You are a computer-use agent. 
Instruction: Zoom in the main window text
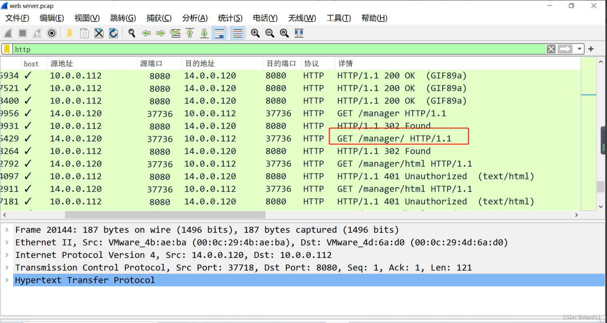pyautogui.click(x=255, y=33)
